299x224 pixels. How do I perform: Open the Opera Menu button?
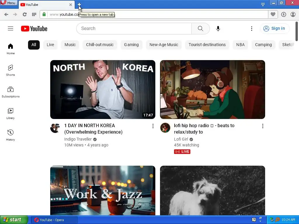point(8,3)
